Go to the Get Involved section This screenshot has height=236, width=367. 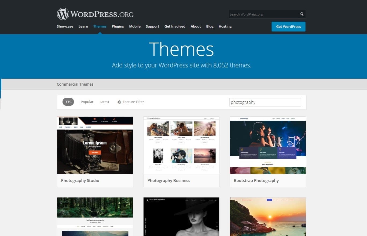pos(175,26)
